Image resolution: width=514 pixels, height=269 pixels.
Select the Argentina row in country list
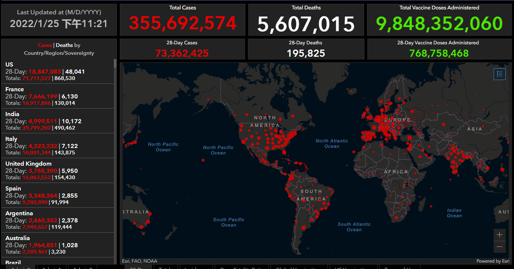[x=57, y=220]
